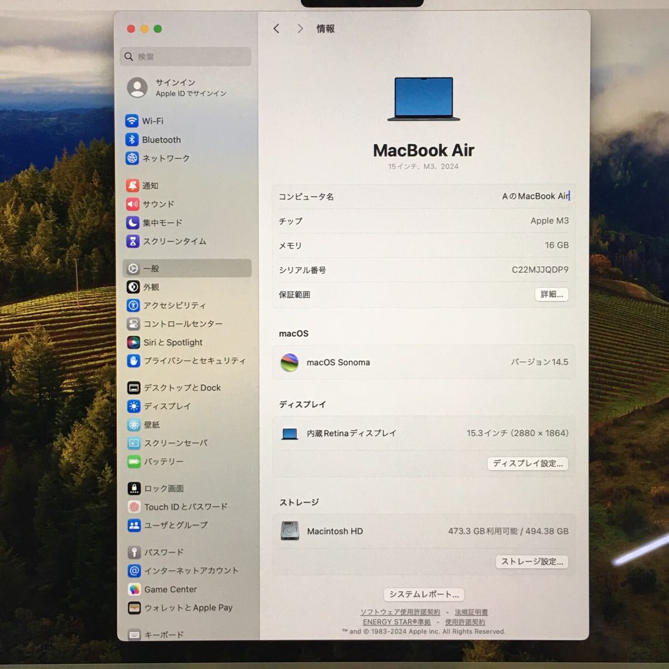Open システムレポート button
This screenshot has width=669, height=669.
coord(424,594)
